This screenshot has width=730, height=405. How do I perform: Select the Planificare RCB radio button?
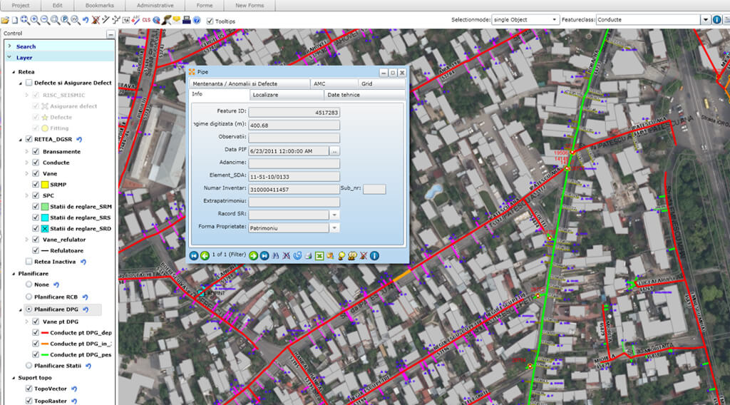(29, 297)
